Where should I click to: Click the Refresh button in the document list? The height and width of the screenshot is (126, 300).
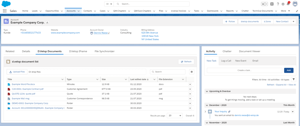[x=186, y=62]
